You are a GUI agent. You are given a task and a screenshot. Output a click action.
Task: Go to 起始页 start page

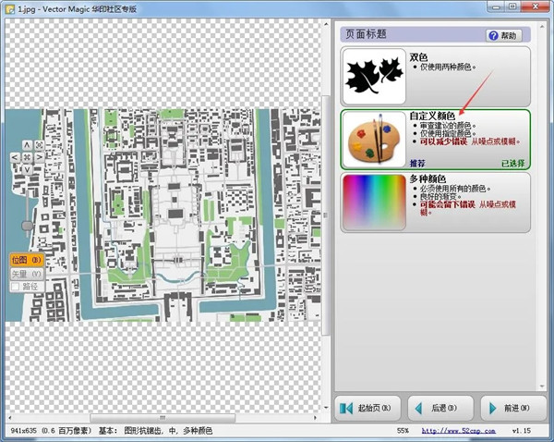[x=368, y=408]
